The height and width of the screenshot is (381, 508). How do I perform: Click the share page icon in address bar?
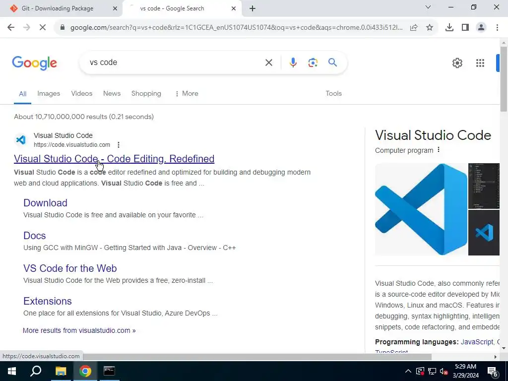414,28
